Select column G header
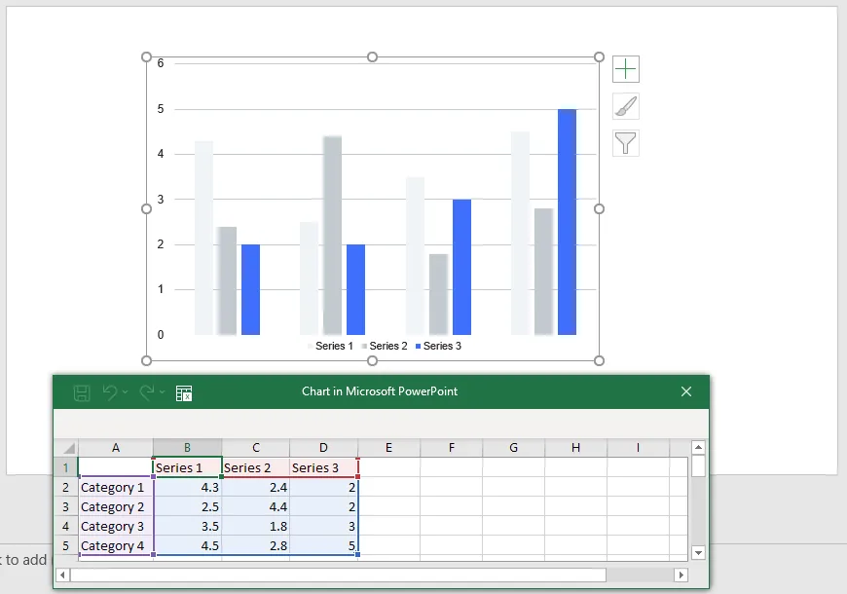This screenshot has height=594, width=847. tap(514, 448)
